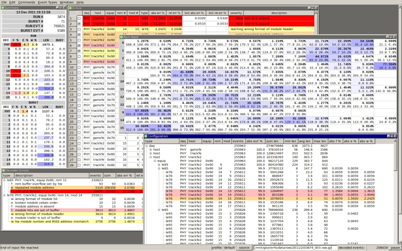Sort Errors by the severity column header

point(236,13)
